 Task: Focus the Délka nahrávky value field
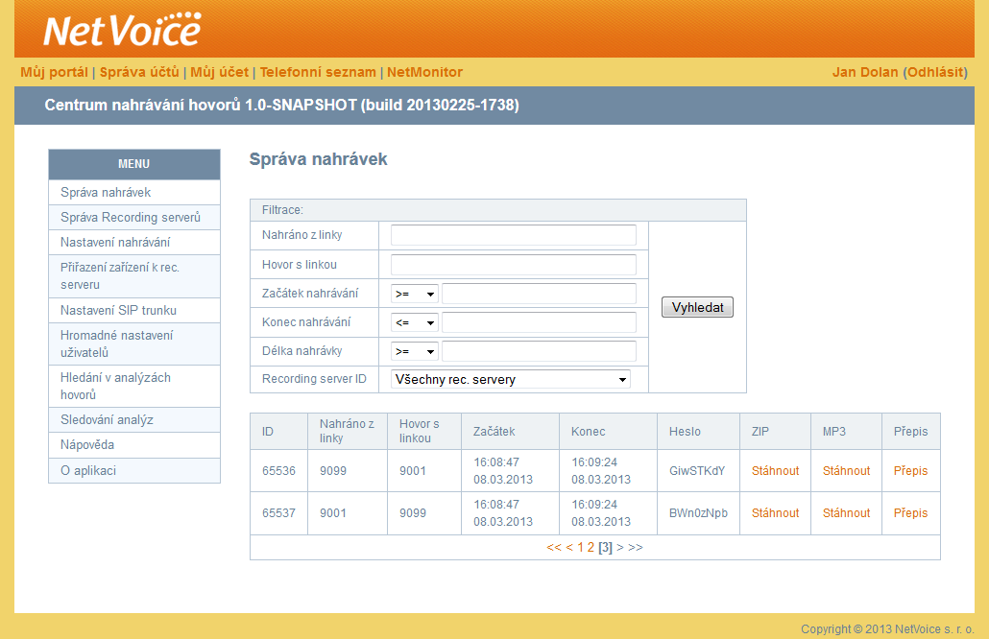[540, 351]
